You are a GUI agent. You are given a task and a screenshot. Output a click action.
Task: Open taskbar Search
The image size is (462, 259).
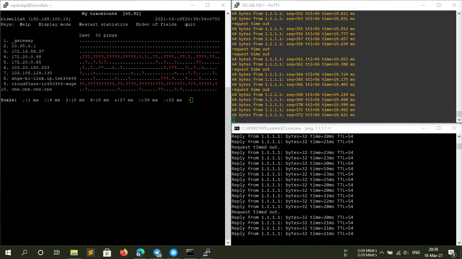[24, 252]
